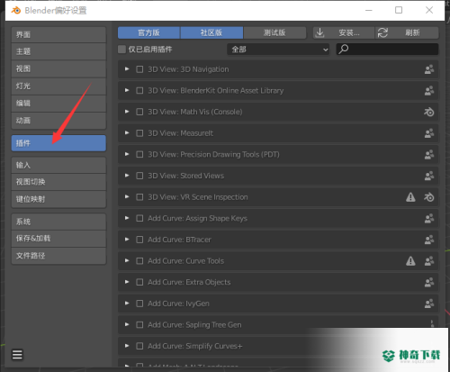
Task: Open the 界面 preferences section
Action: (x=58, y=34)
